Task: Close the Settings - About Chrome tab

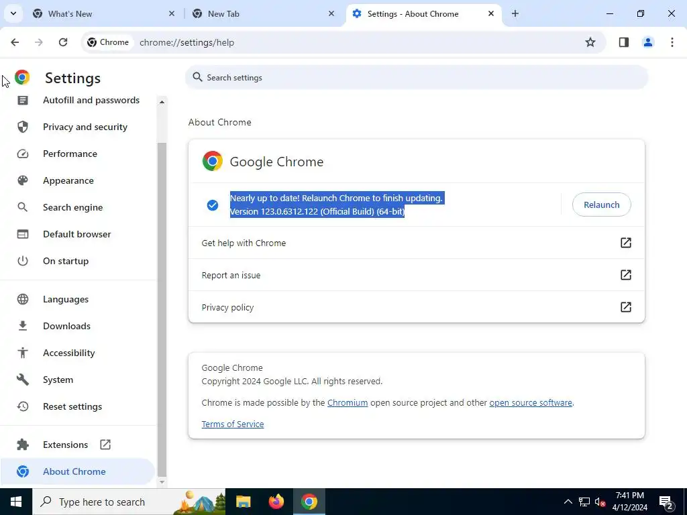Action: point(491,13)
